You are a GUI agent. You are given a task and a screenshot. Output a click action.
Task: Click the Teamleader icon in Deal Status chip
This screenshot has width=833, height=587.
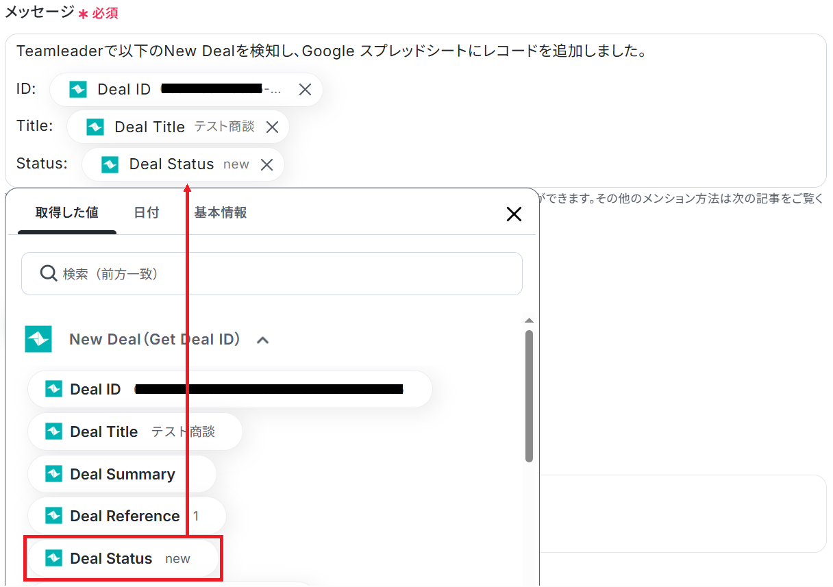point(110,164)
